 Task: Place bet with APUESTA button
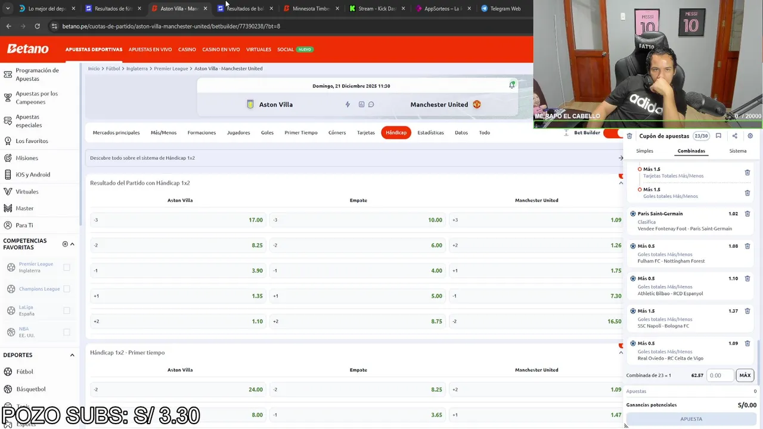[691, 419]
